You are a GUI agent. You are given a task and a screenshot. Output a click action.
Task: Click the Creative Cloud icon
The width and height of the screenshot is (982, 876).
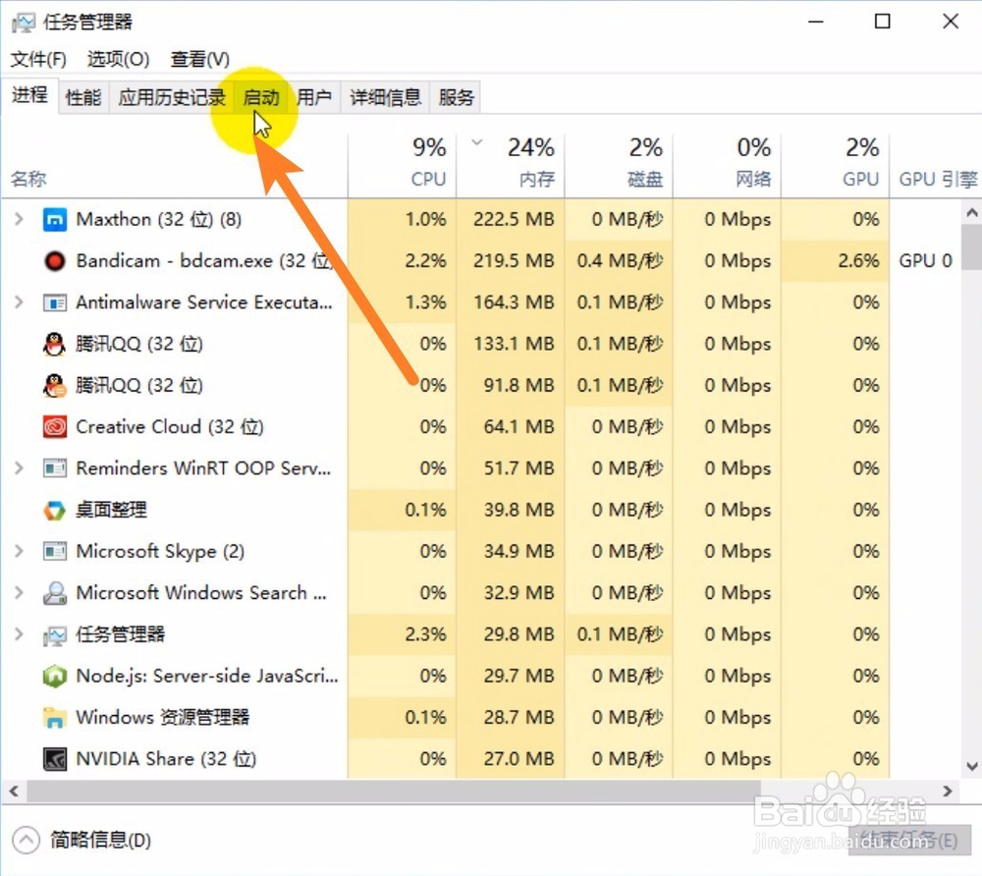pos(54,427)
